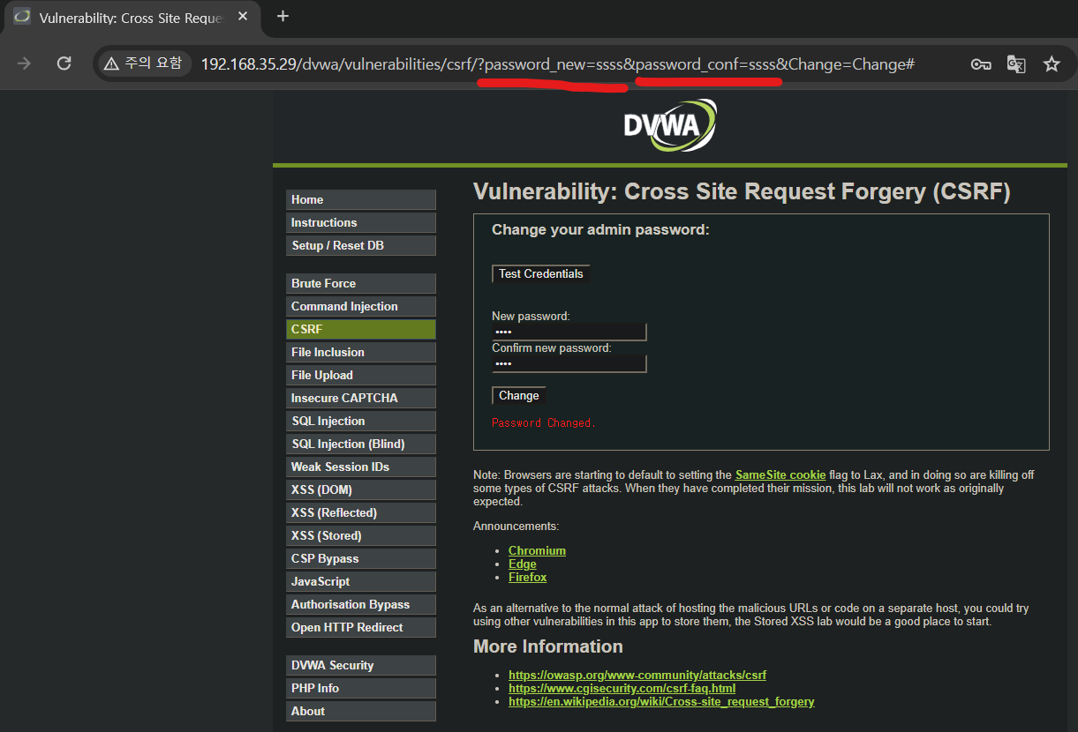Open the site security warning chip
Viewport: 1078px width, 732px height.
(x=143, y=63)
